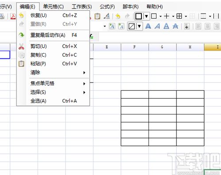The image size is (221, 175).
Task: Select 恢复(U) undo menu entry
Action: 53,15
